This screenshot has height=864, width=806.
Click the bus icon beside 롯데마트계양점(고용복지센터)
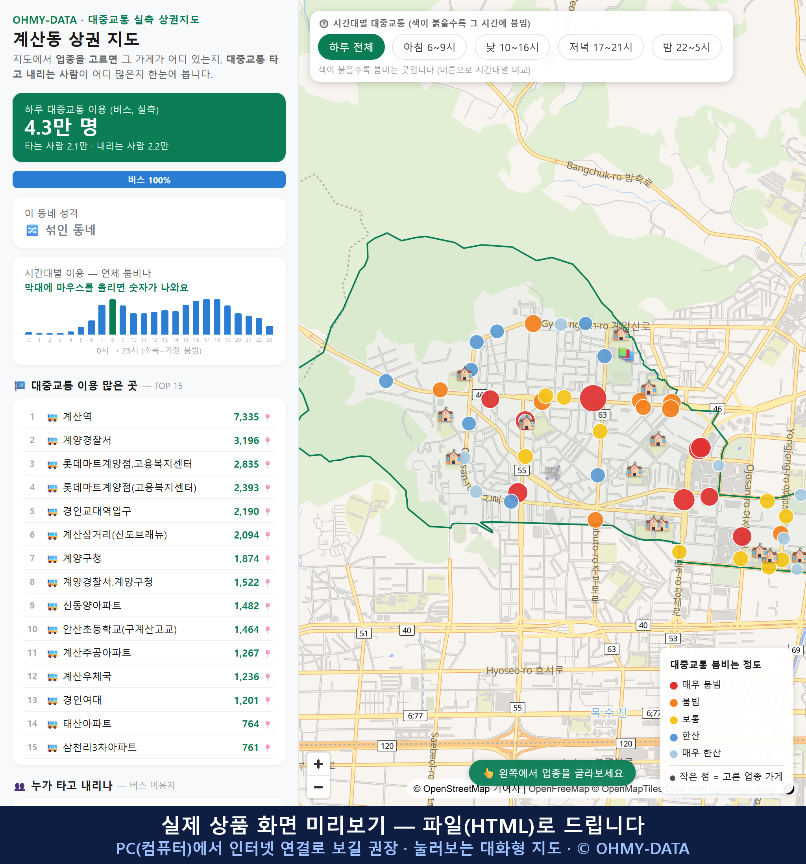(x=52, y=488)
